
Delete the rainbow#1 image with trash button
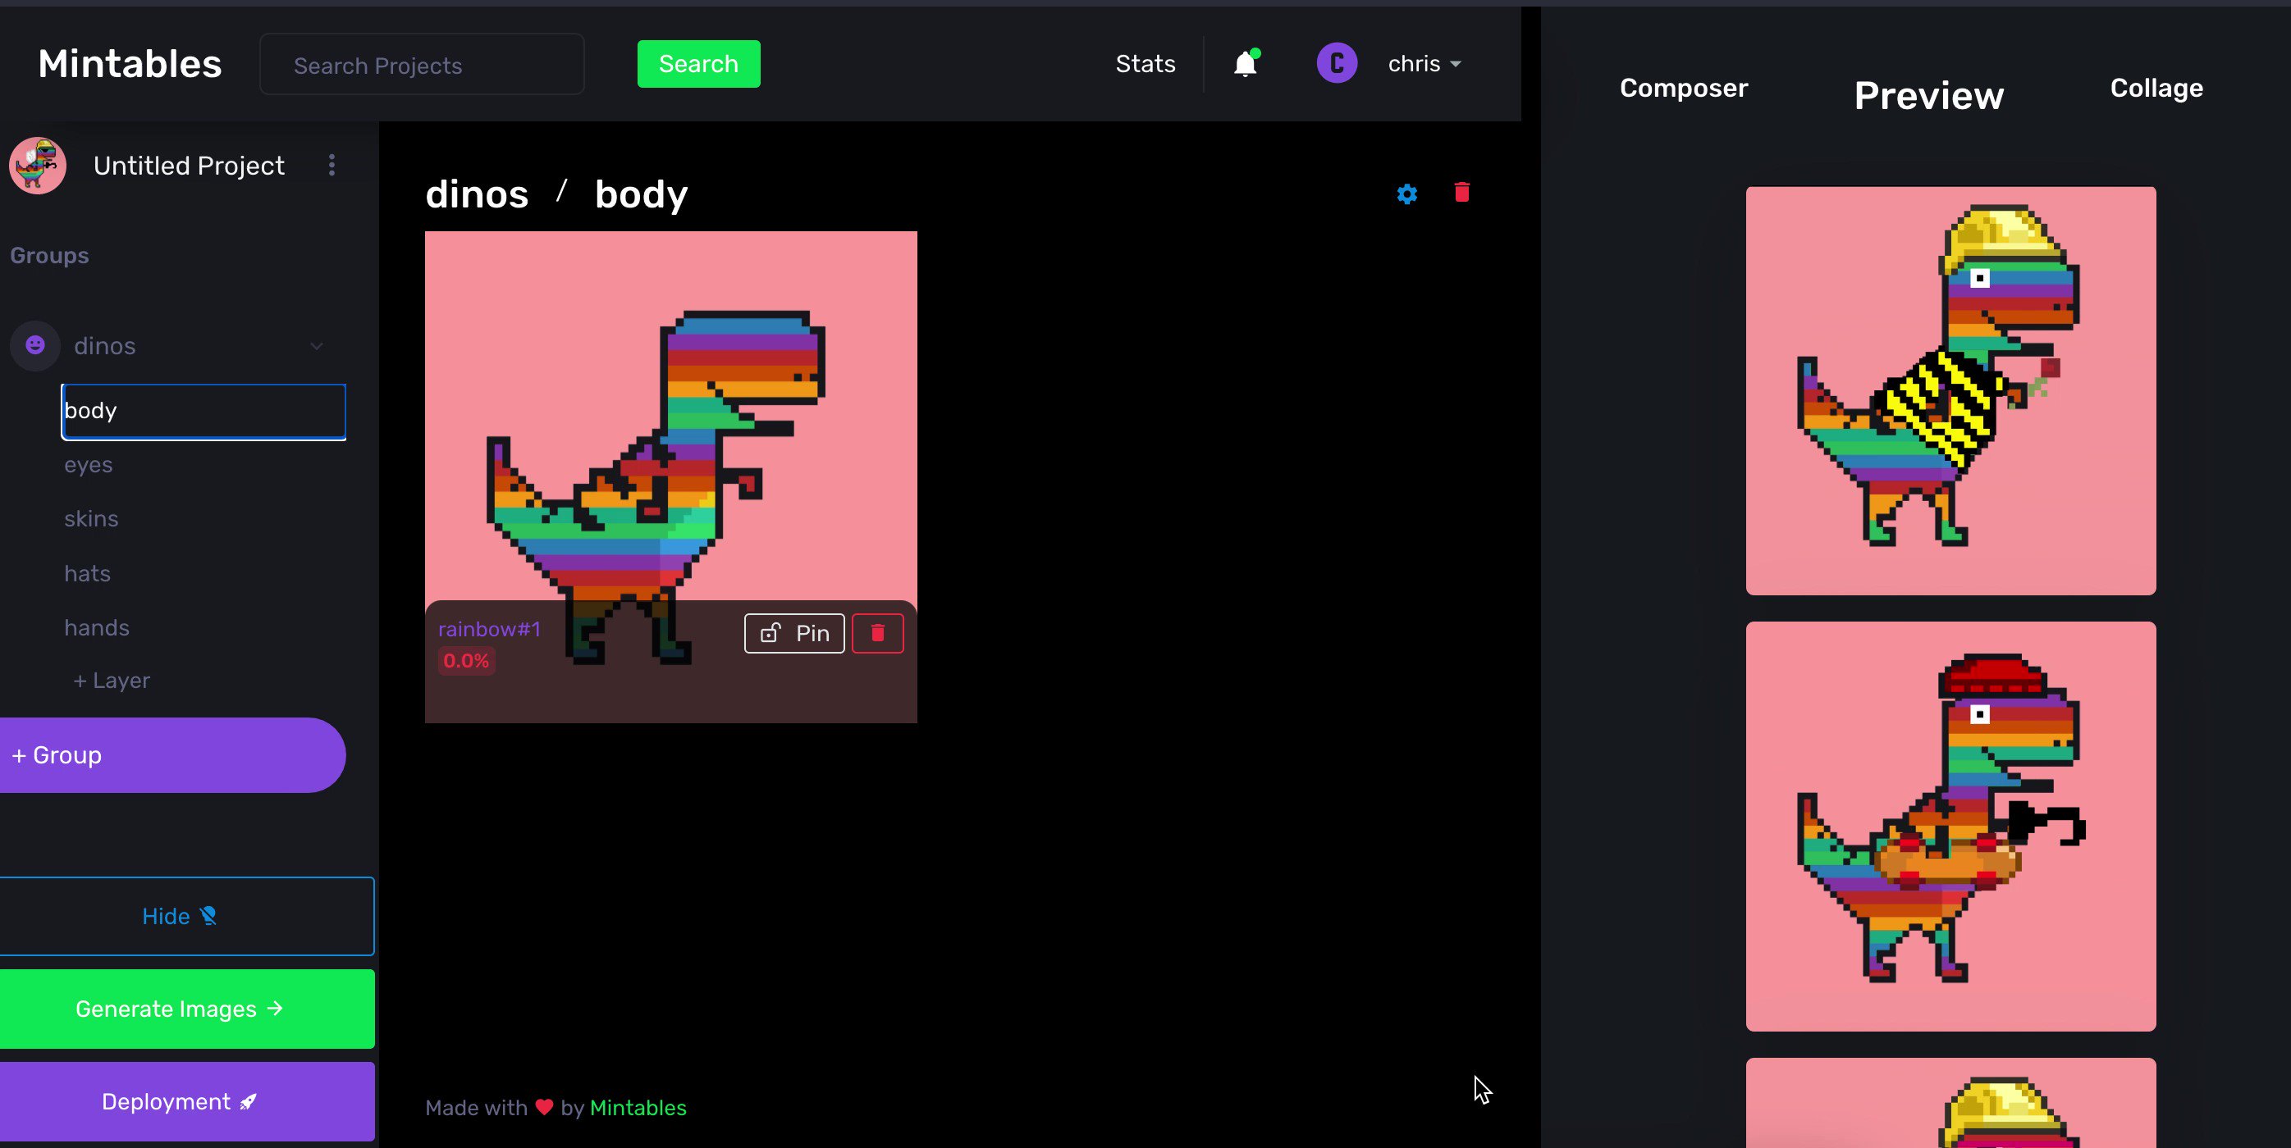(877, 634)
